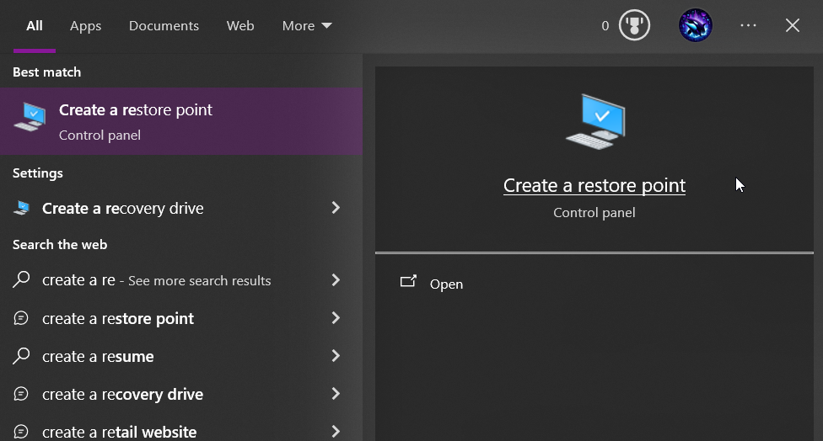Expand arrow for create a restore point web result
The image size is (823, 441).
pos(336,318)
